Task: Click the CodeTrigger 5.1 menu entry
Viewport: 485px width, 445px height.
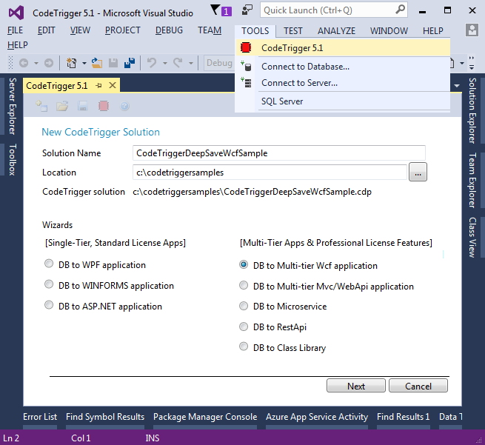Action: [x=292, y=47]
